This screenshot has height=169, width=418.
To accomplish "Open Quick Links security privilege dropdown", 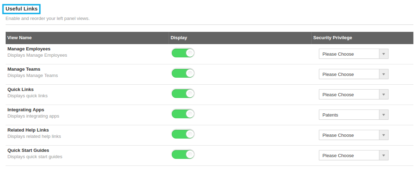I will 353,94.
